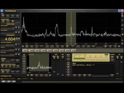Click right arrow under secondary spectrum

click(x=50, y=75)
